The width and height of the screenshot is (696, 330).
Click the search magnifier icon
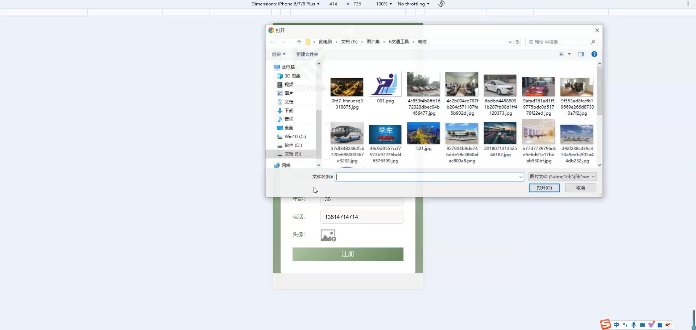click(x=593, y=42)
